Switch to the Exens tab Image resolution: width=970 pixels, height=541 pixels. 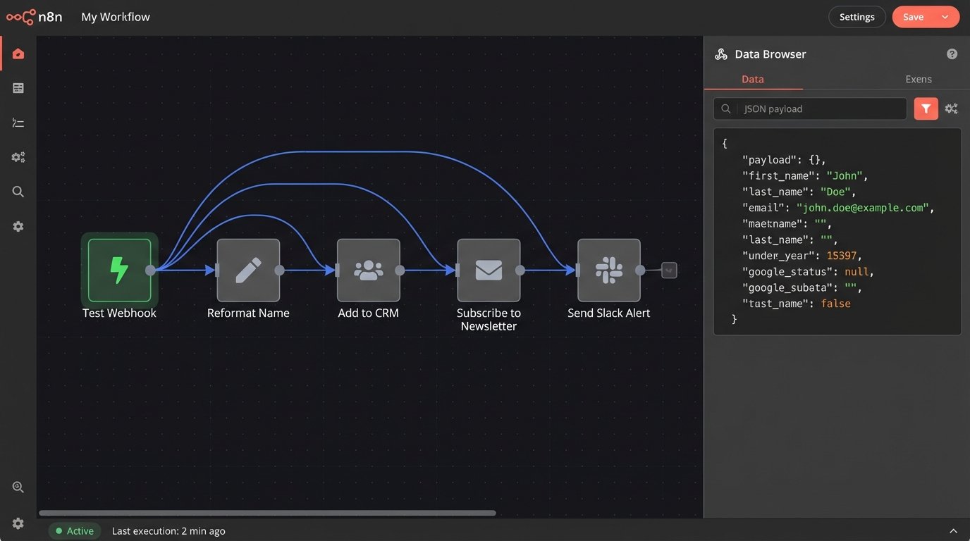(919, 80)
